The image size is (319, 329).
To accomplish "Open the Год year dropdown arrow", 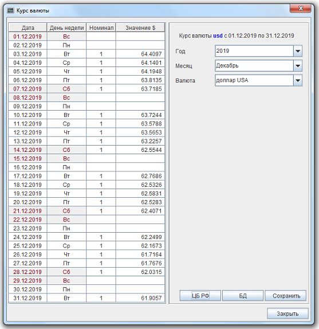I will coord(298,51).
